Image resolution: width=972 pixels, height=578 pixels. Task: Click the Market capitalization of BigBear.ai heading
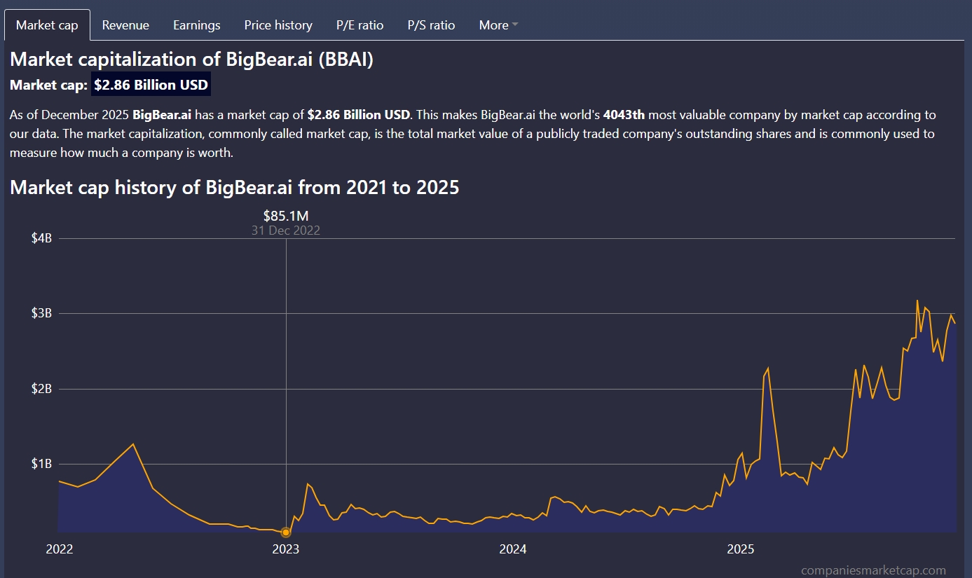[191, 60]
